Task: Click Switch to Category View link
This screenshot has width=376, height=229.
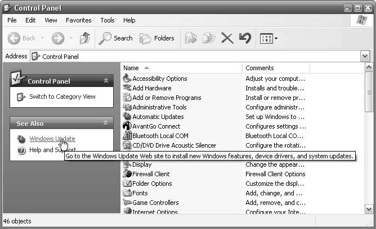Action: tap(62, 97)
